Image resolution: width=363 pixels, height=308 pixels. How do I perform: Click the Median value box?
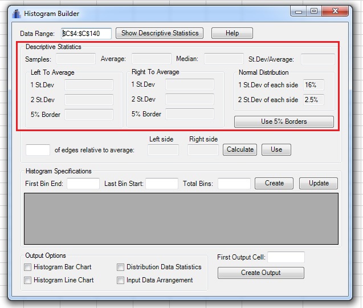pos(223,58)
